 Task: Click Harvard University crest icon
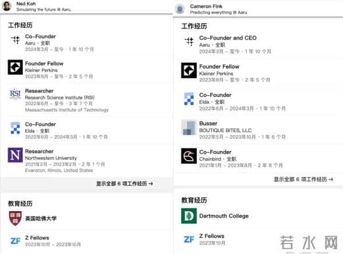pyautogui.click(x=15, y=218)
